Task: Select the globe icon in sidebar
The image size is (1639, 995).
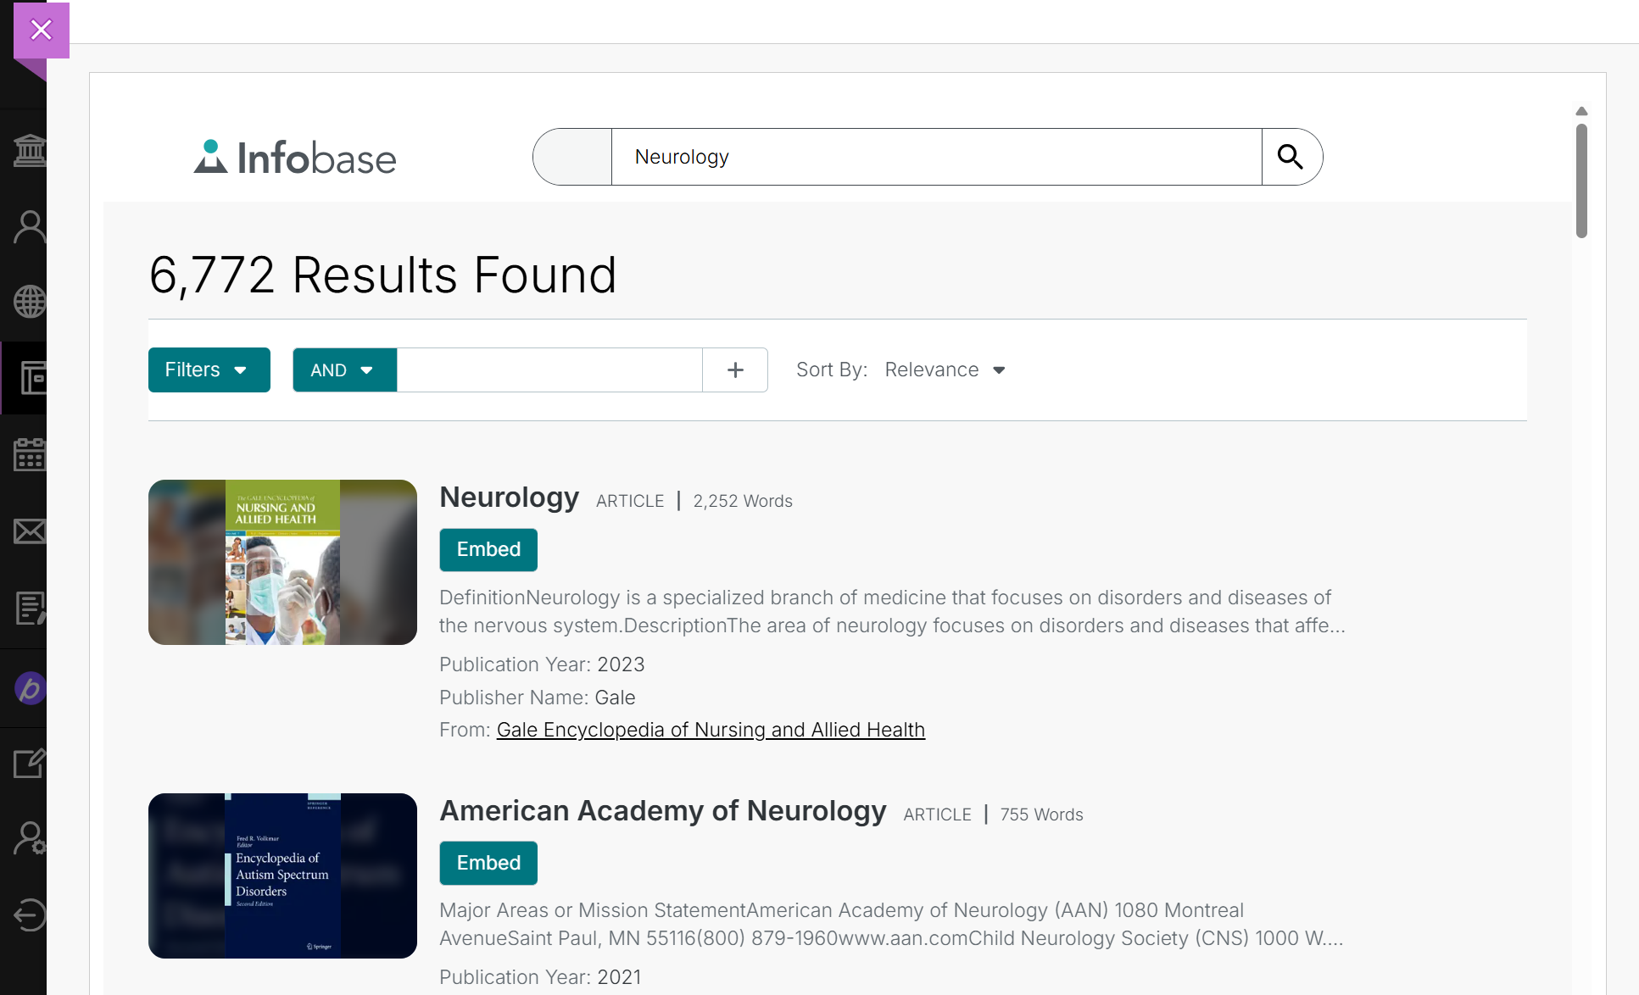Action: click(30, 302)
